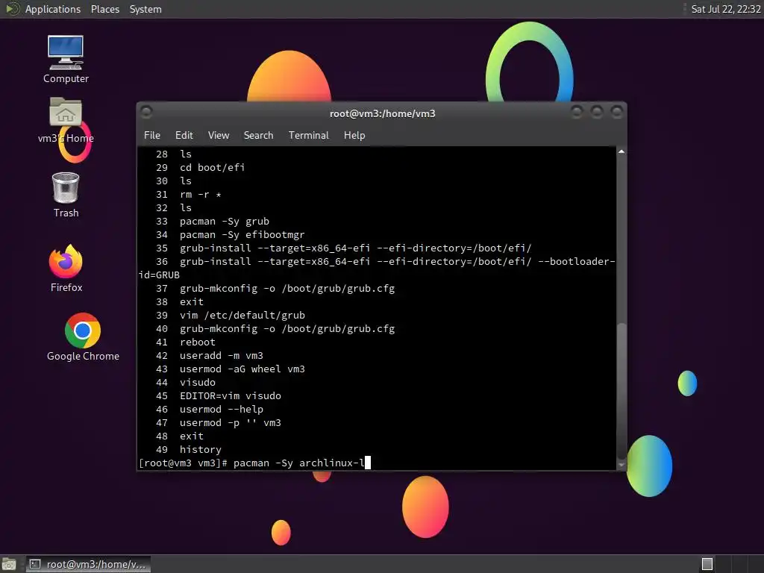The image size is (764, 573).
Task: Click line 35 grub-install command
Action: pos(356,248)
